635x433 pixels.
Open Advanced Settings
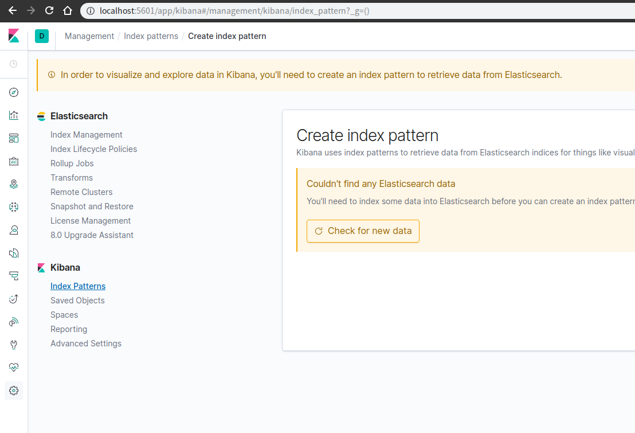[86, 344]
